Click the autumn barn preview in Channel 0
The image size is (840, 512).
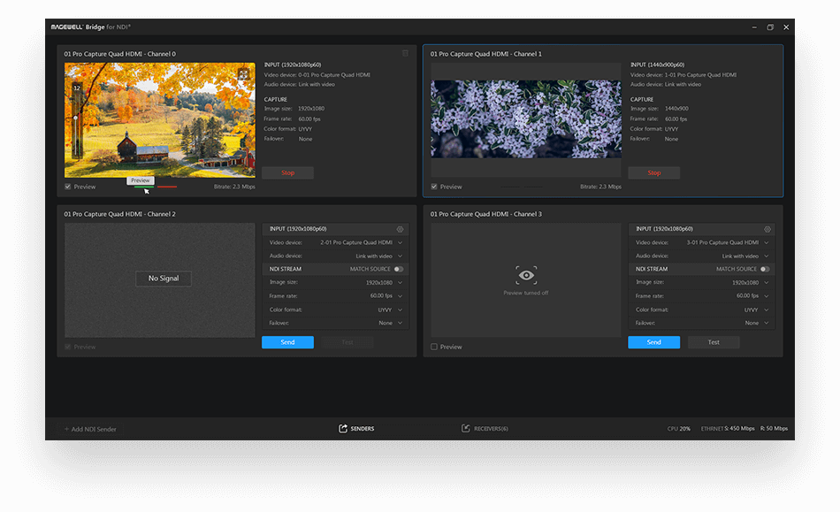coord(160,120)
